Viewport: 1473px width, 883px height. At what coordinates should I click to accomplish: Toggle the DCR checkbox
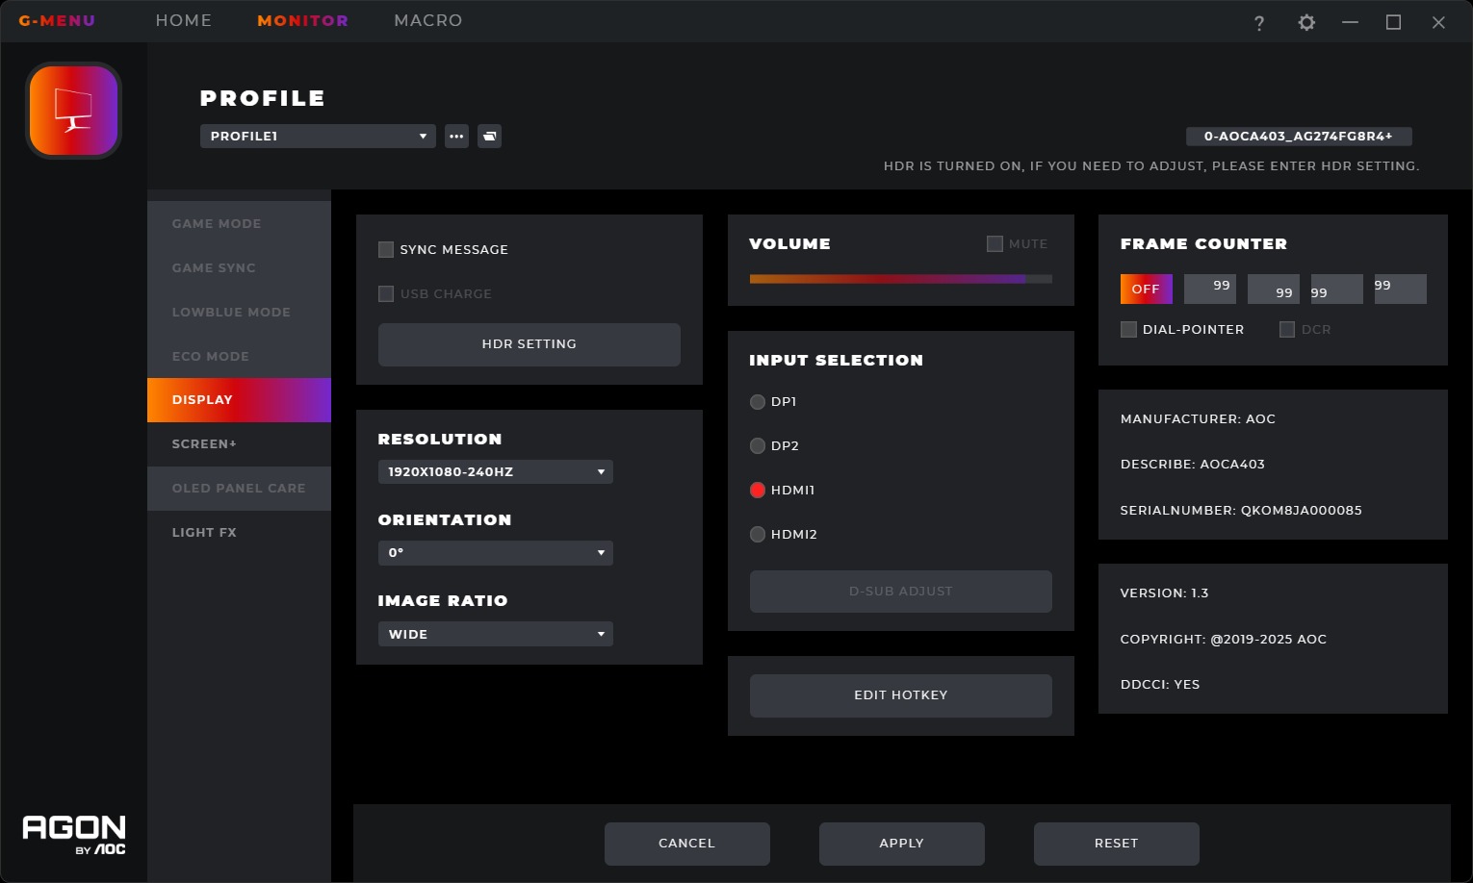1286,329
